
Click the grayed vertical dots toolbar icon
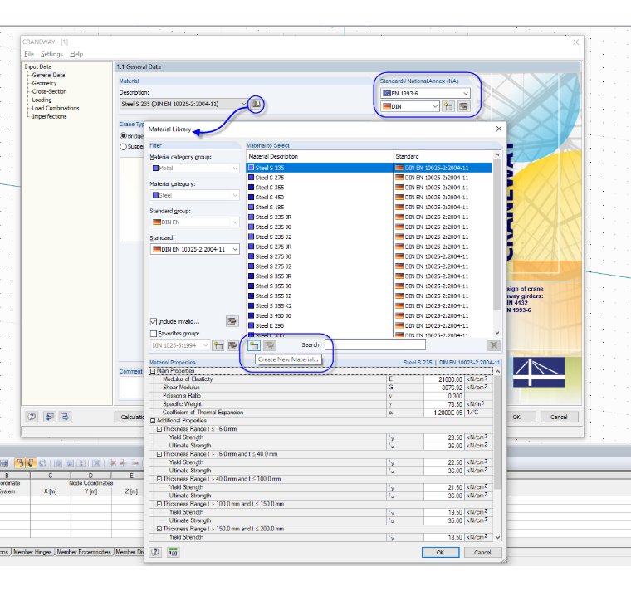pyautogui.click(x=81, y=463)
